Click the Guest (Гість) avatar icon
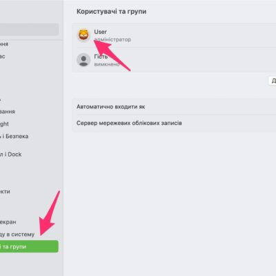 [83, 60]
